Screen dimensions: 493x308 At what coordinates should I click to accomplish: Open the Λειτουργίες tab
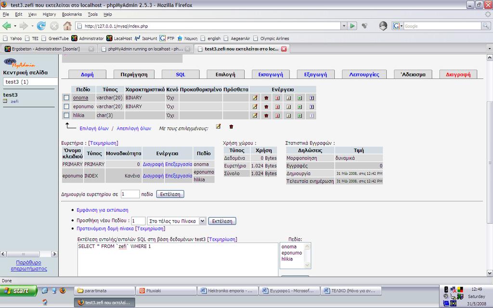pyautogui.click(x=364, y=75)
